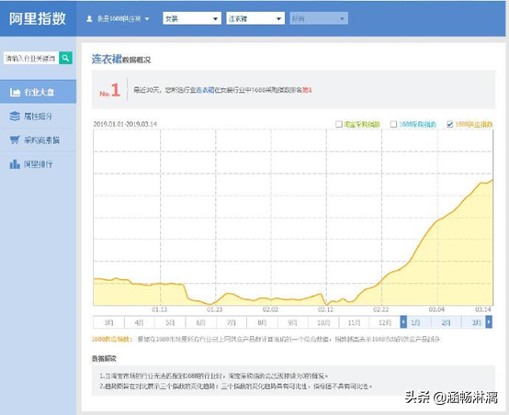Click the 01.23 axis label
Viewport: 509px width, 415px height.
point(215,309)
